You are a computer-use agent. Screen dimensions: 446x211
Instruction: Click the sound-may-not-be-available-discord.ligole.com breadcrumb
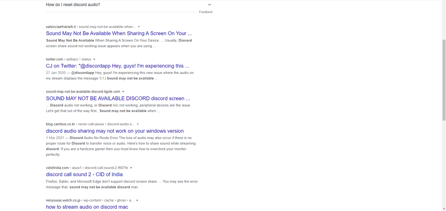[83, 92]
